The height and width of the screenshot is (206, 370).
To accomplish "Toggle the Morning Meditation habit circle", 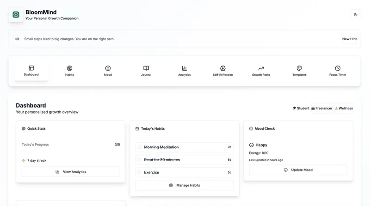I will (x=140, y=147).
